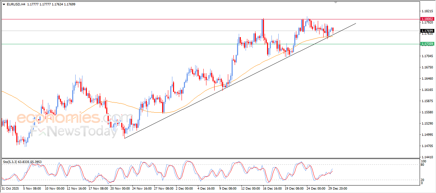Select the 31 Oct 2025 date label
The width and height of the screenshot is (436, 193).
[x=11, y=188]
